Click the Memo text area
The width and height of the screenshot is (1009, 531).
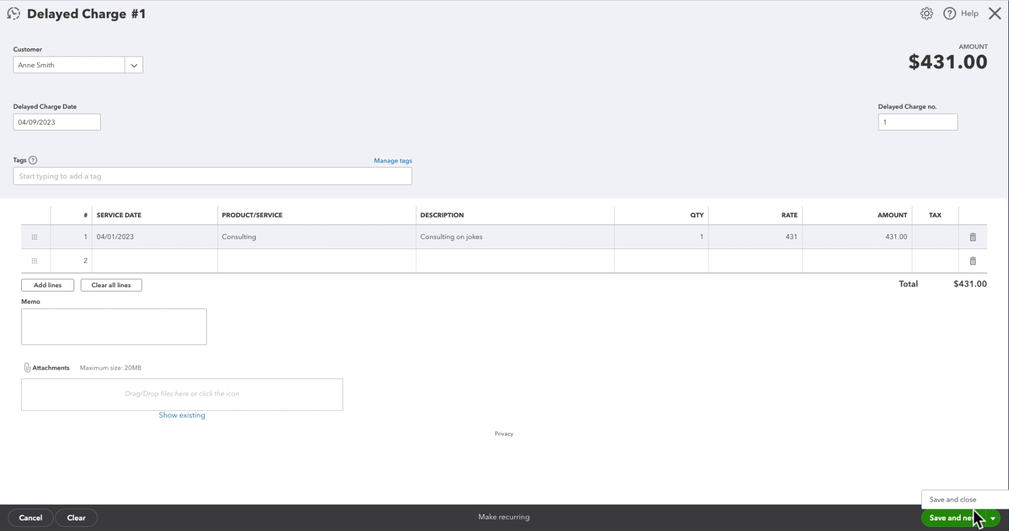tap(114, 327)
